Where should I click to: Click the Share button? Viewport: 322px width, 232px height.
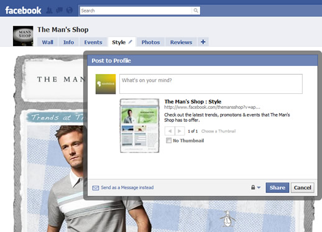pyautogui.click(x=277, y=188)
